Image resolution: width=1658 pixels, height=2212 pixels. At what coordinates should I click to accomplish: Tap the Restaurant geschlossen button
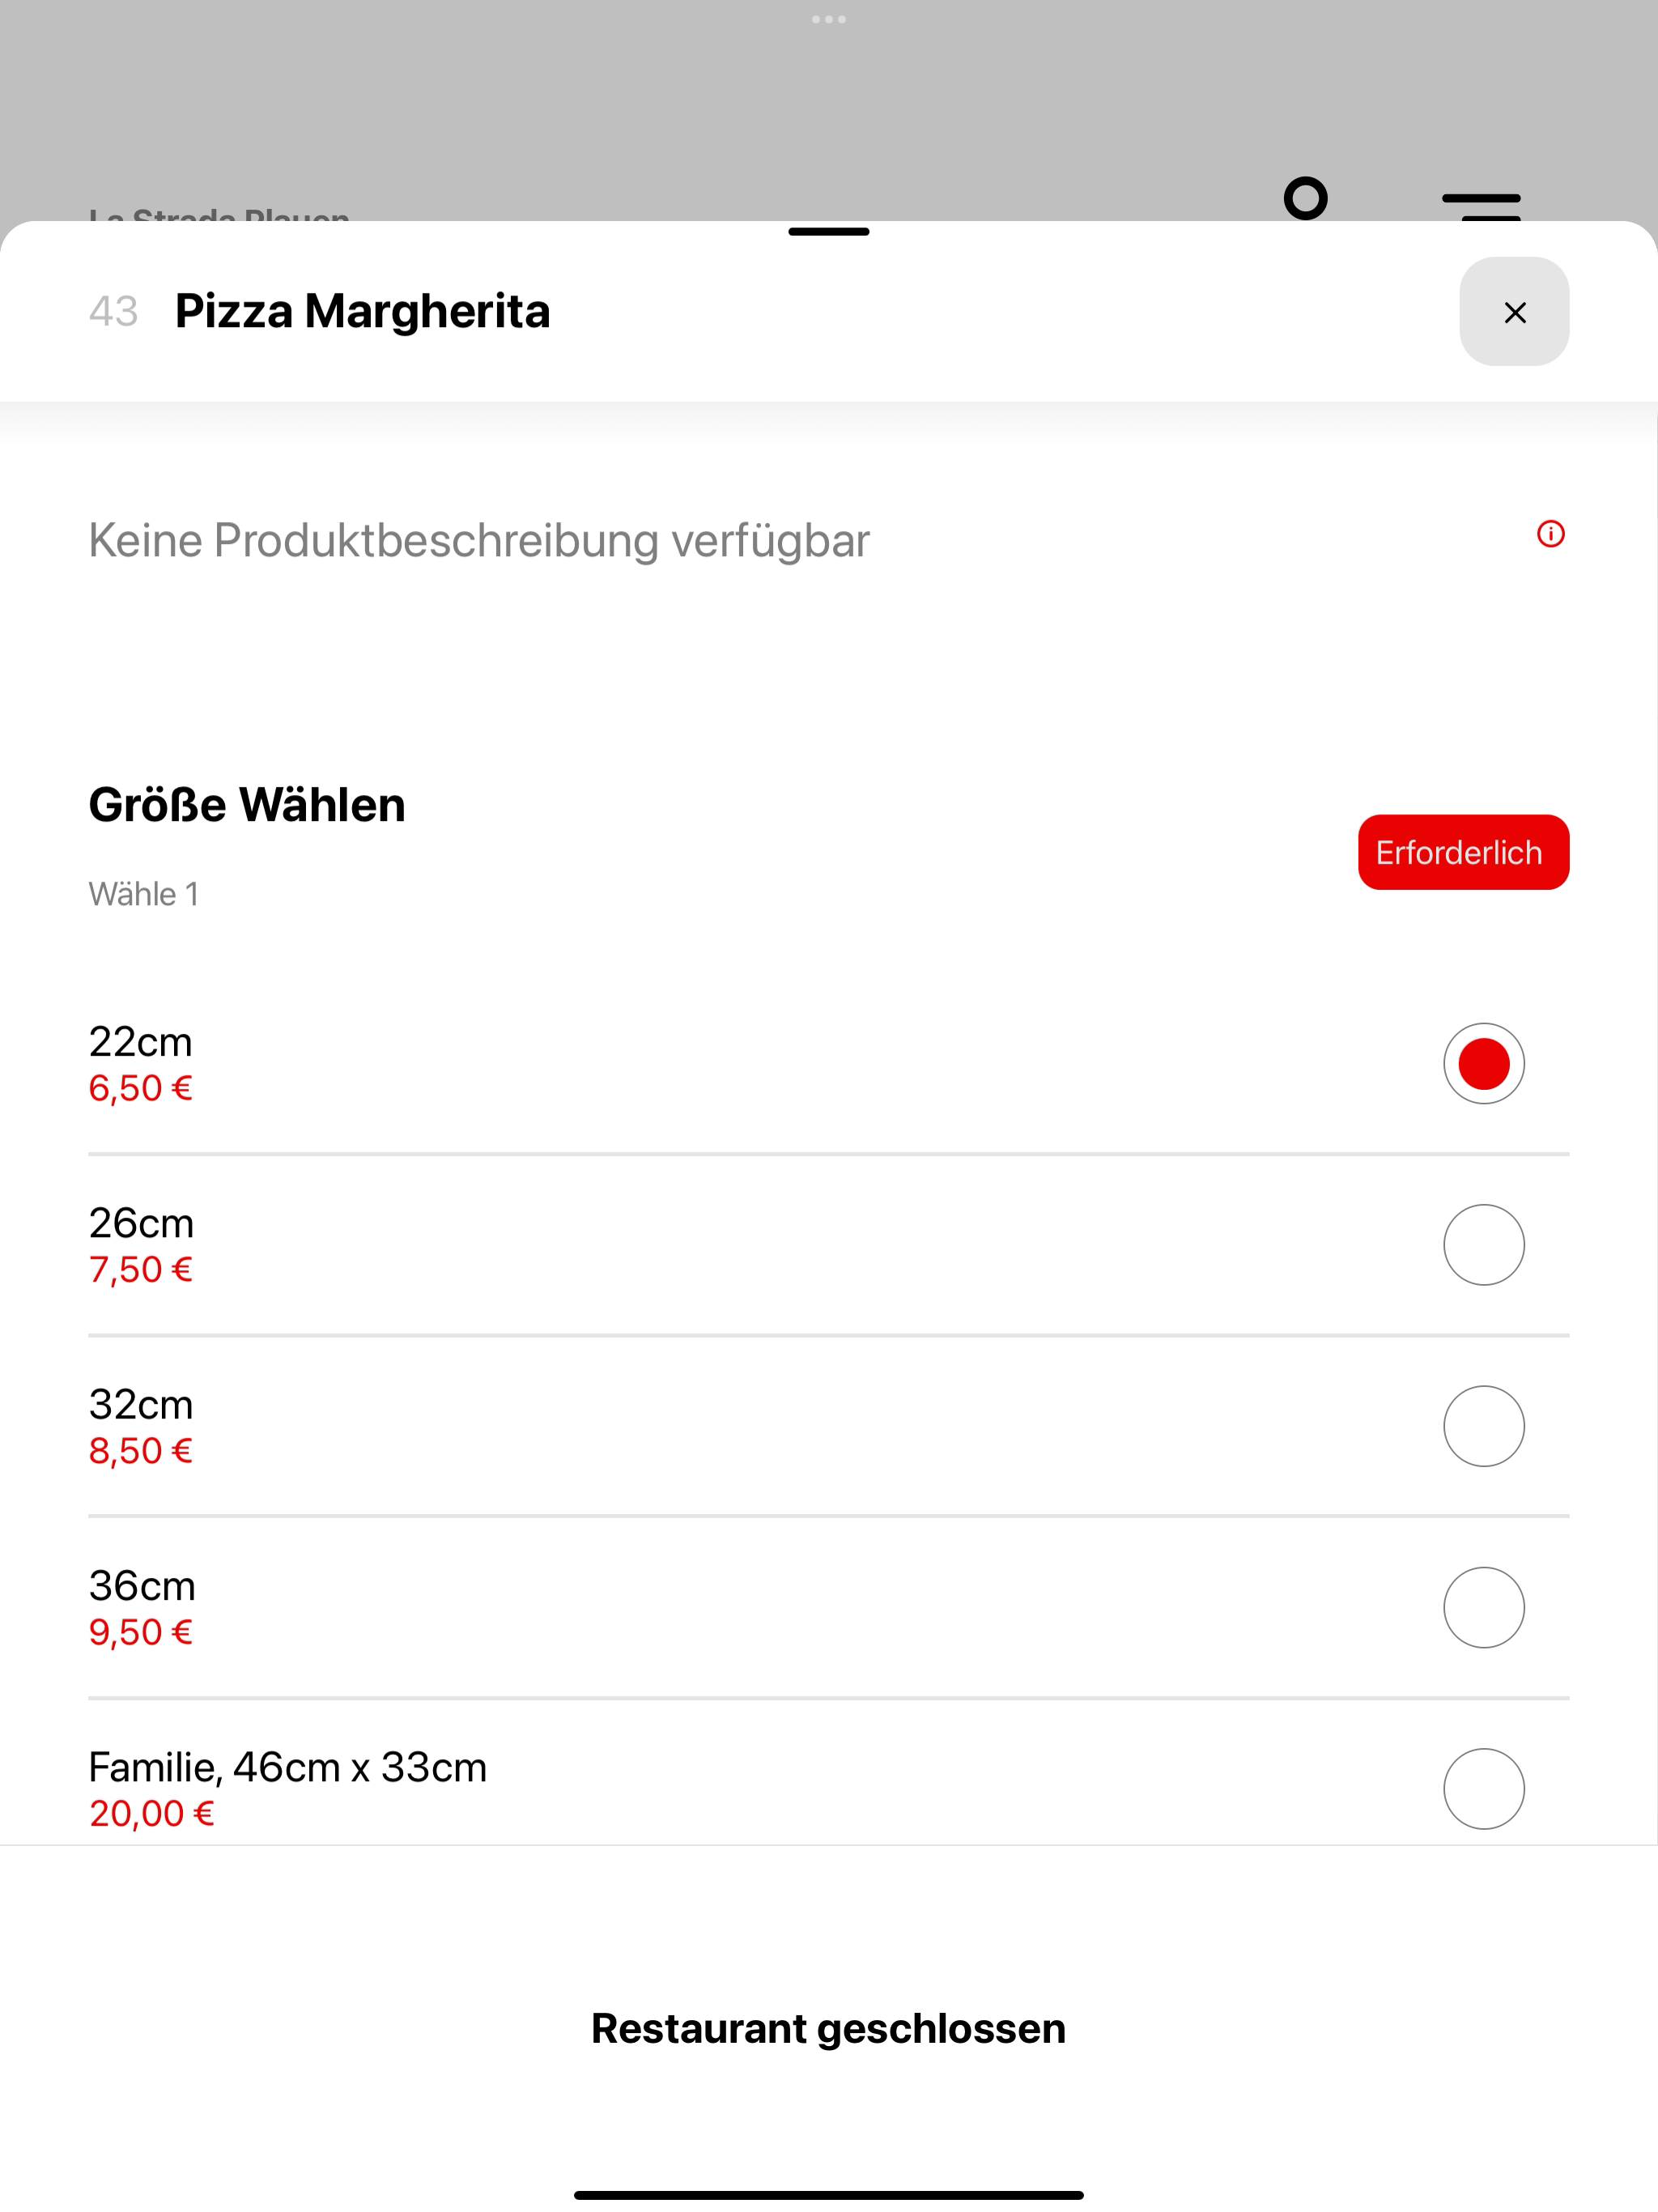tap(829, 2028)
